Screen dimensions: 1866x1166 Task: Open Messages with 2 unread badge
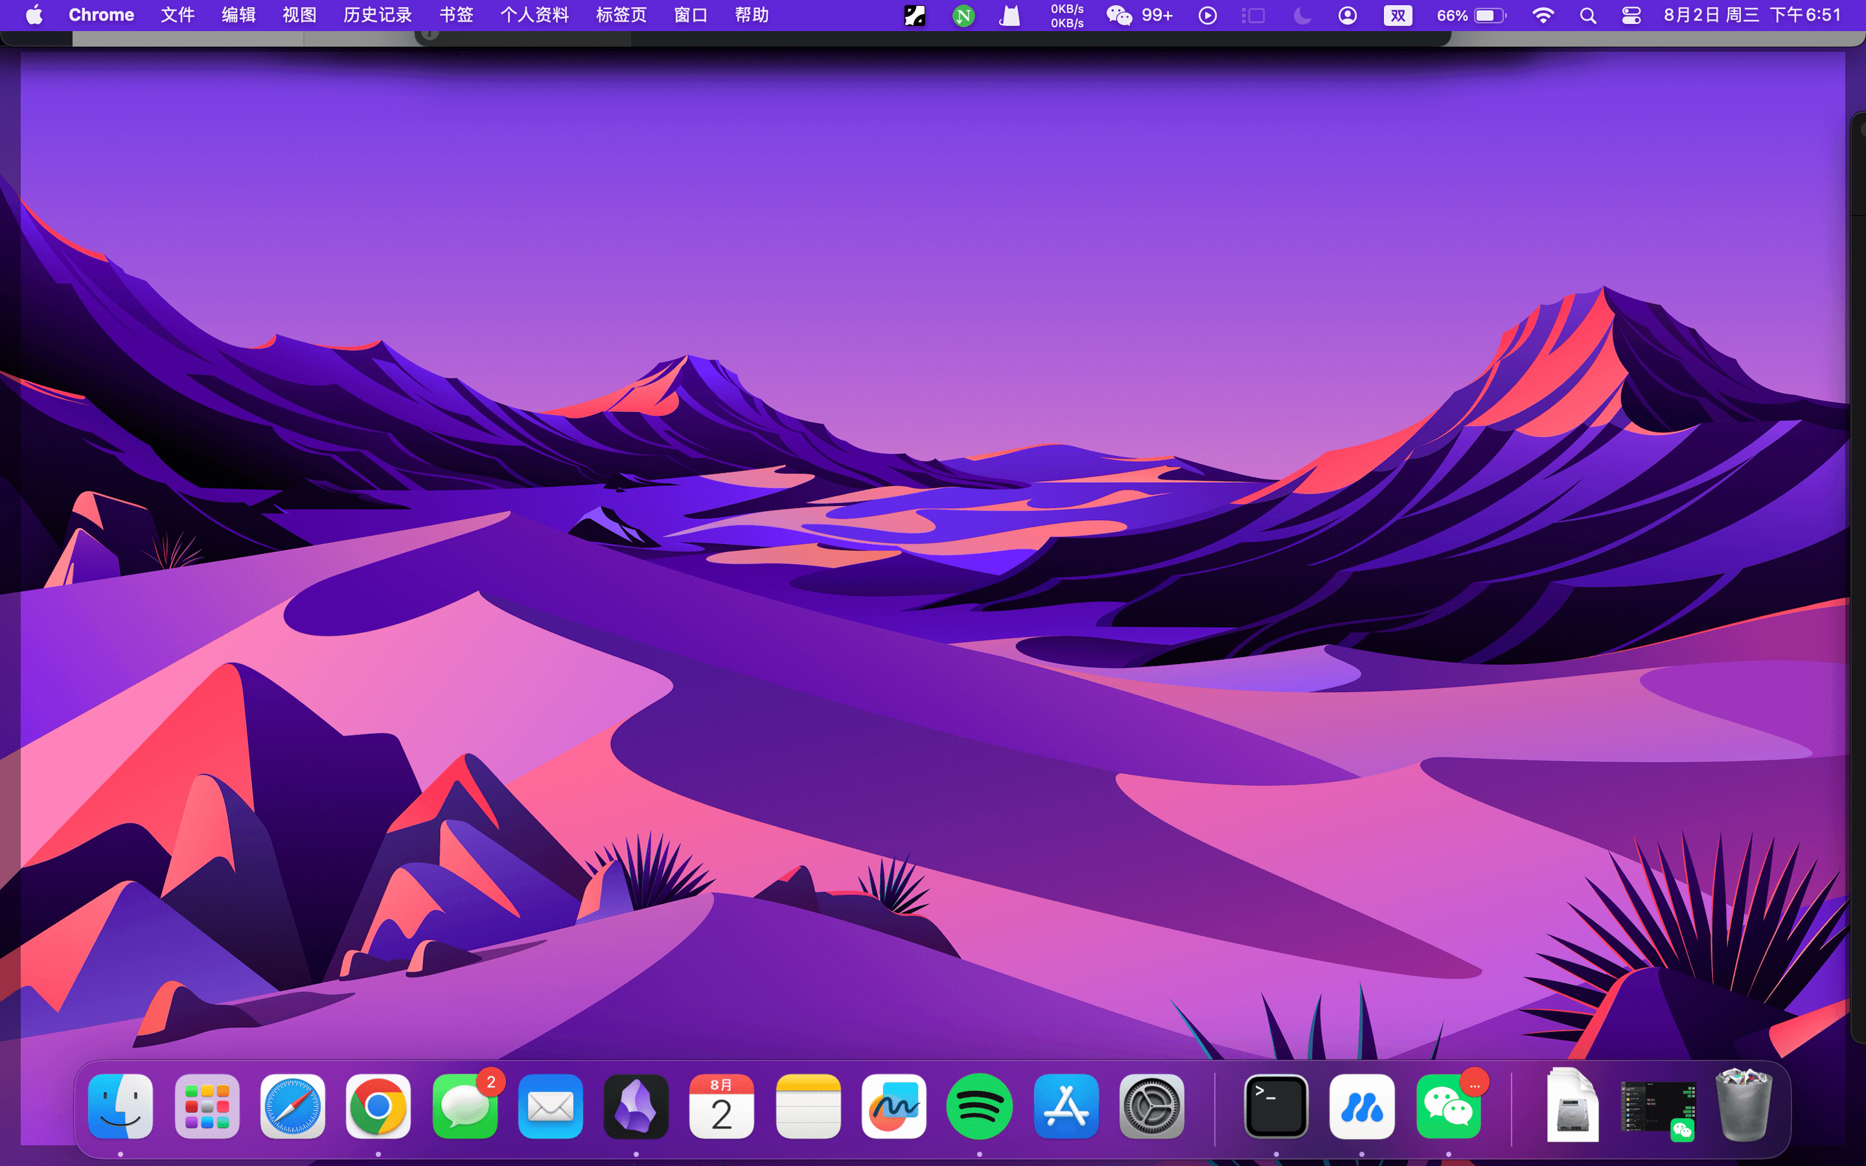pos(464,1106)
